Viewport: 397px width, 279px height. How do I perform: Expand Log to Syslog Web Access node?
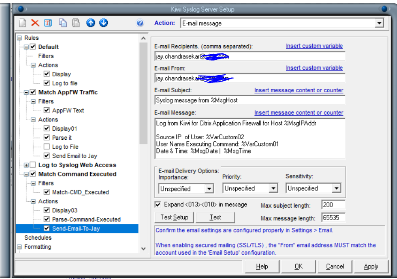[x=26, y=165]
